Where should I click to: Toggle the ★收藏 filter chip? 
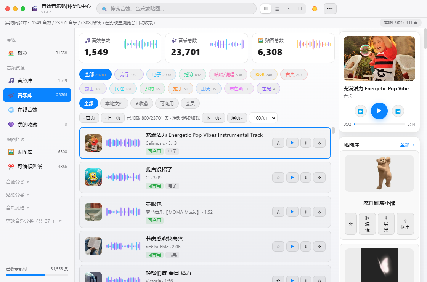tap(141, 103)
